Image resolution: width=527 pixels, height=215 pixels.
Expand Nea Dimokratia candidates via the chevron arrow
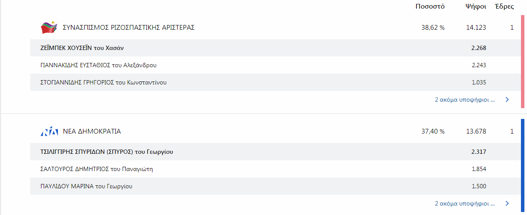507,203
